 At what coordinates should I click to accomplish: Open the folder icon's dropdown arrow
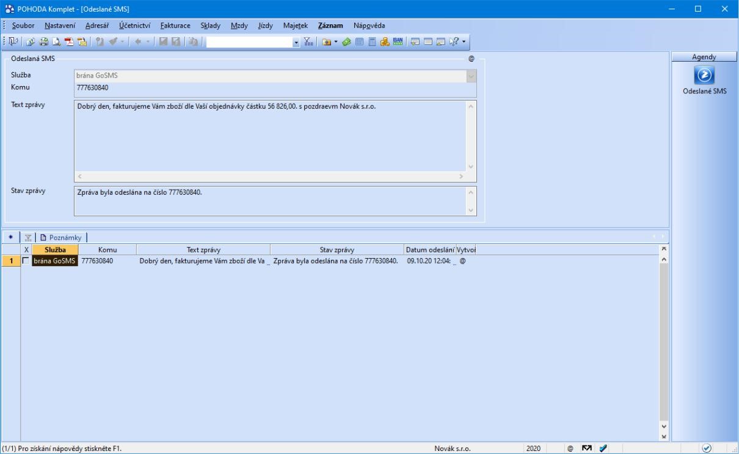[336, 42]
